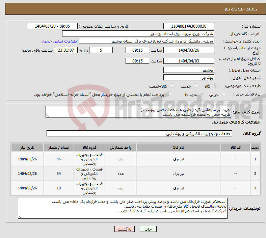Click the واحد شمارش column header
Image resolution: width=266 pixels, height=238 pixels.
(x=121, y=148)
